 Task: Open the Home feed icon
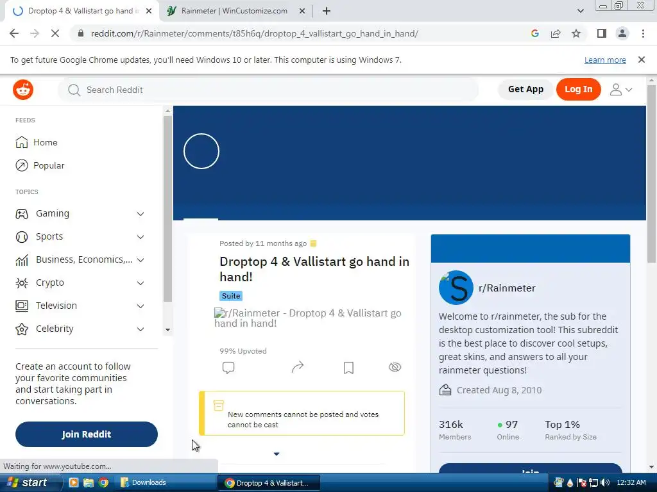22,142
